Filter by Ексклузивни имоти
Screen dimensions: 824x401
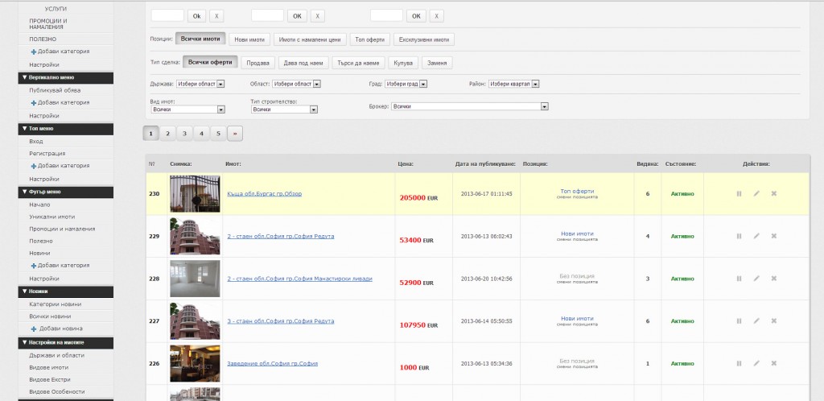[424, 39]
